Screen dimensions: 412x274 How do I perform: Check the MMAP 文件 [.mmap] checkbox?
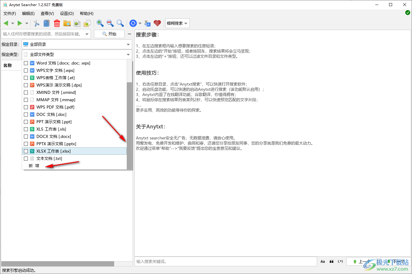click(x=26, y=100)
